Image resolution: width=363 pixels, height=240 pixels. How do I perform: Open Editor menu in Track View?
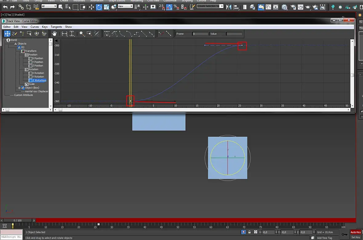pyautogui.click(x=7, y=27)
